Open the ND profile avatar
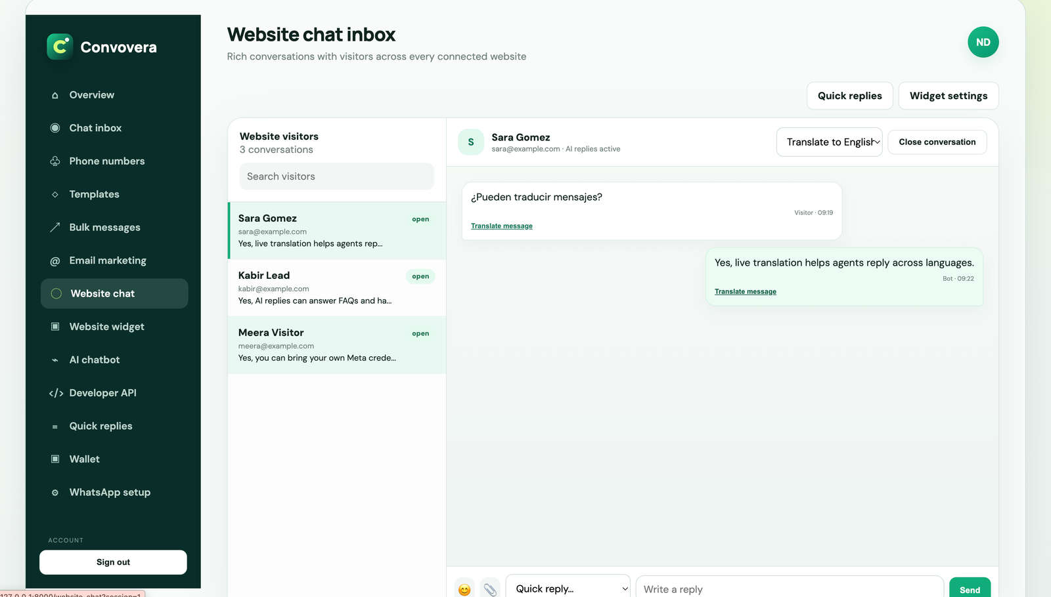Screen dimensions: 1051x597 click(983, 42)
